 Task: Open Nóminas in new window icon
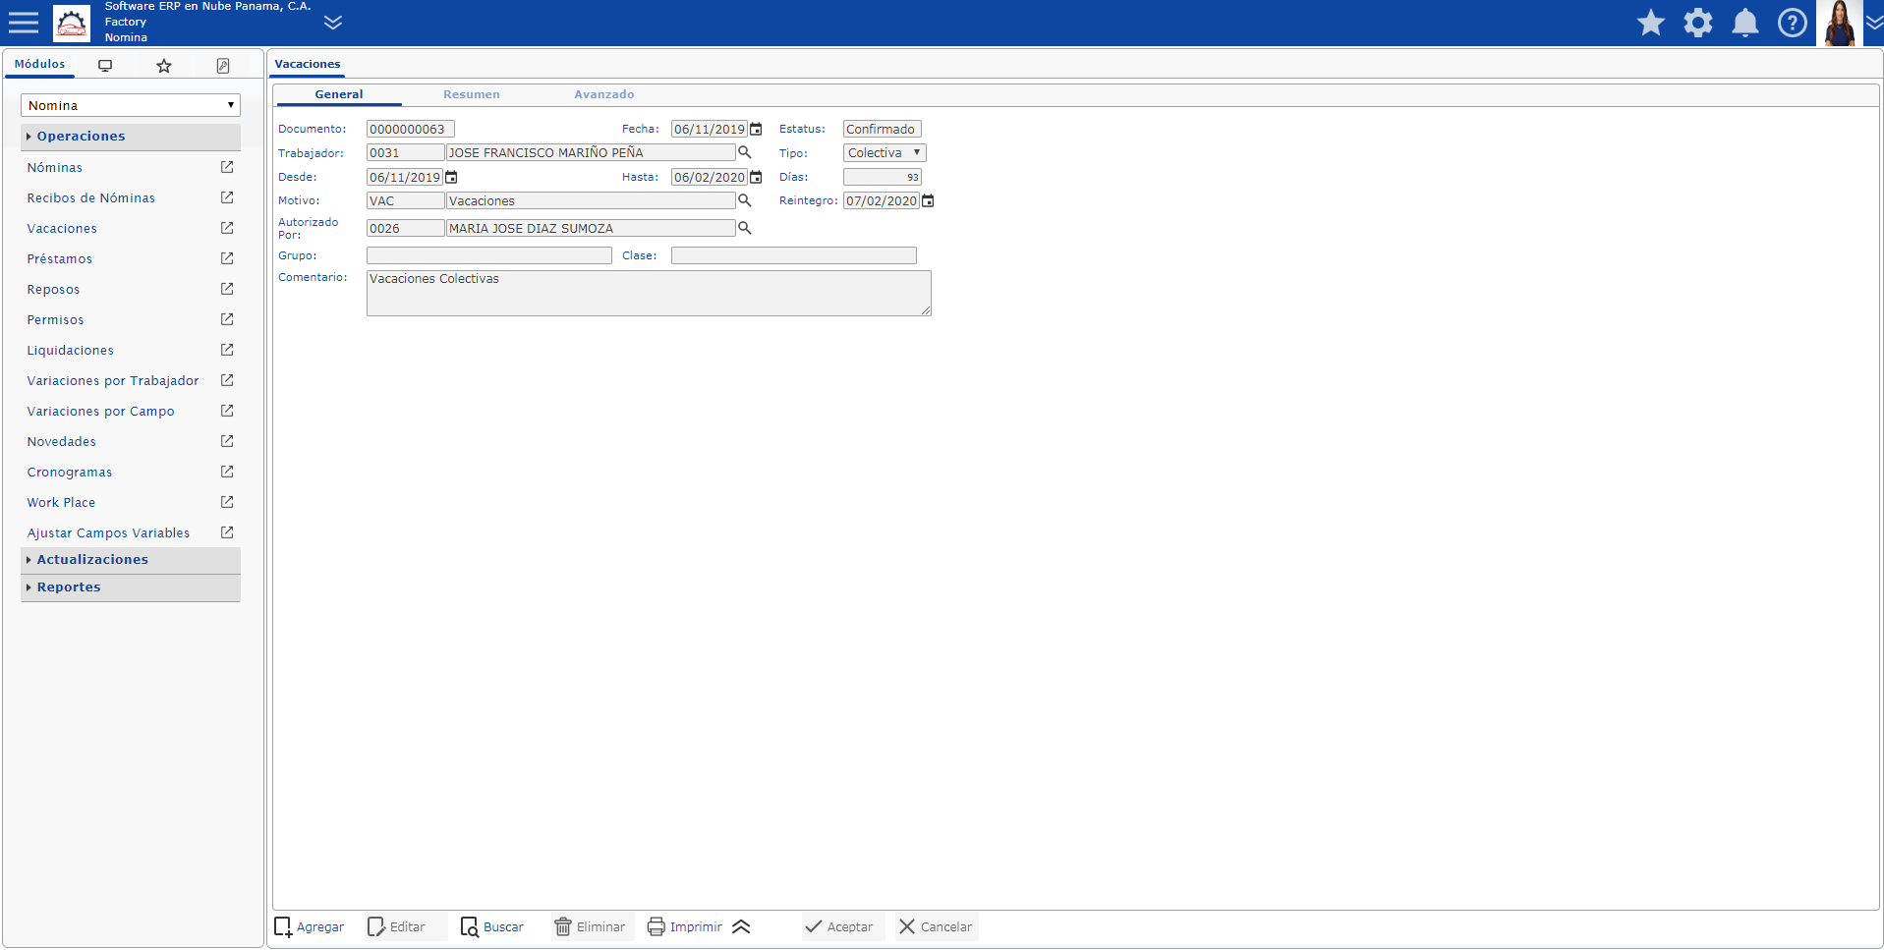[227, 167]
